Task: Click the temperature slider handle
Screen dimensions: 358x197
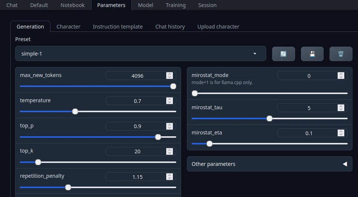Action: point(75,111)
